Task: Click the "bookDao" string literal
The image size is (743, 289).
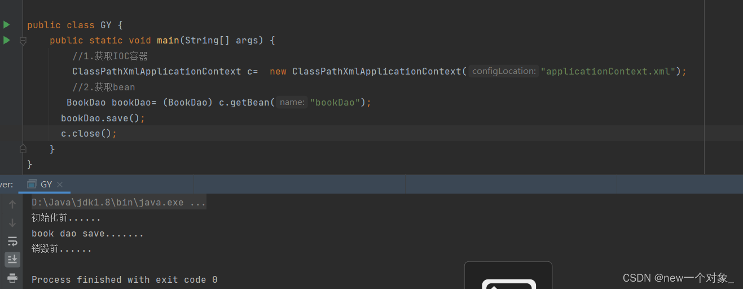Action: (335, 102)
